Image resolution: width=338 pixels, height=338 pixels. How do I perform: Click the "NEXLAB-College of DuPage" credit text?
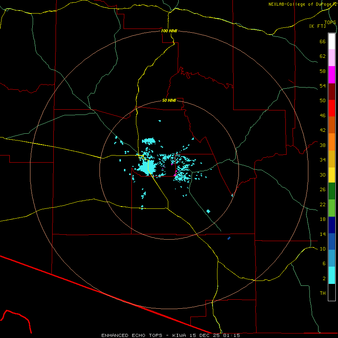coord(300,4)
